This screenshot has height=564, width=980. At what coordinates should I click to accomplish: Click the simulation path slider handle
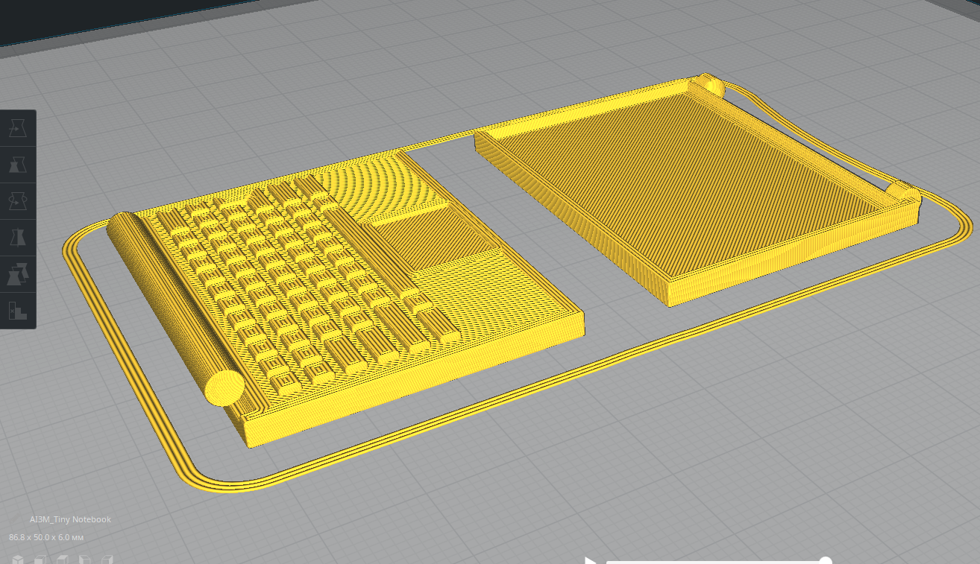click(826, 560)
